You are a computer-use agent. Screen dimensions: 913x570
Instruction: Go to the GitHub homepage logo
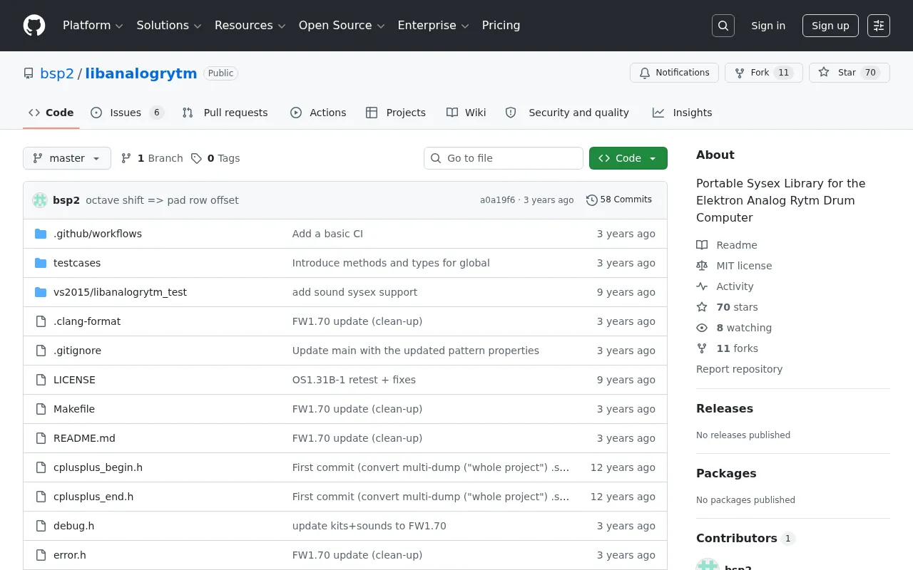pyautogui.click(x=34, y=26)
